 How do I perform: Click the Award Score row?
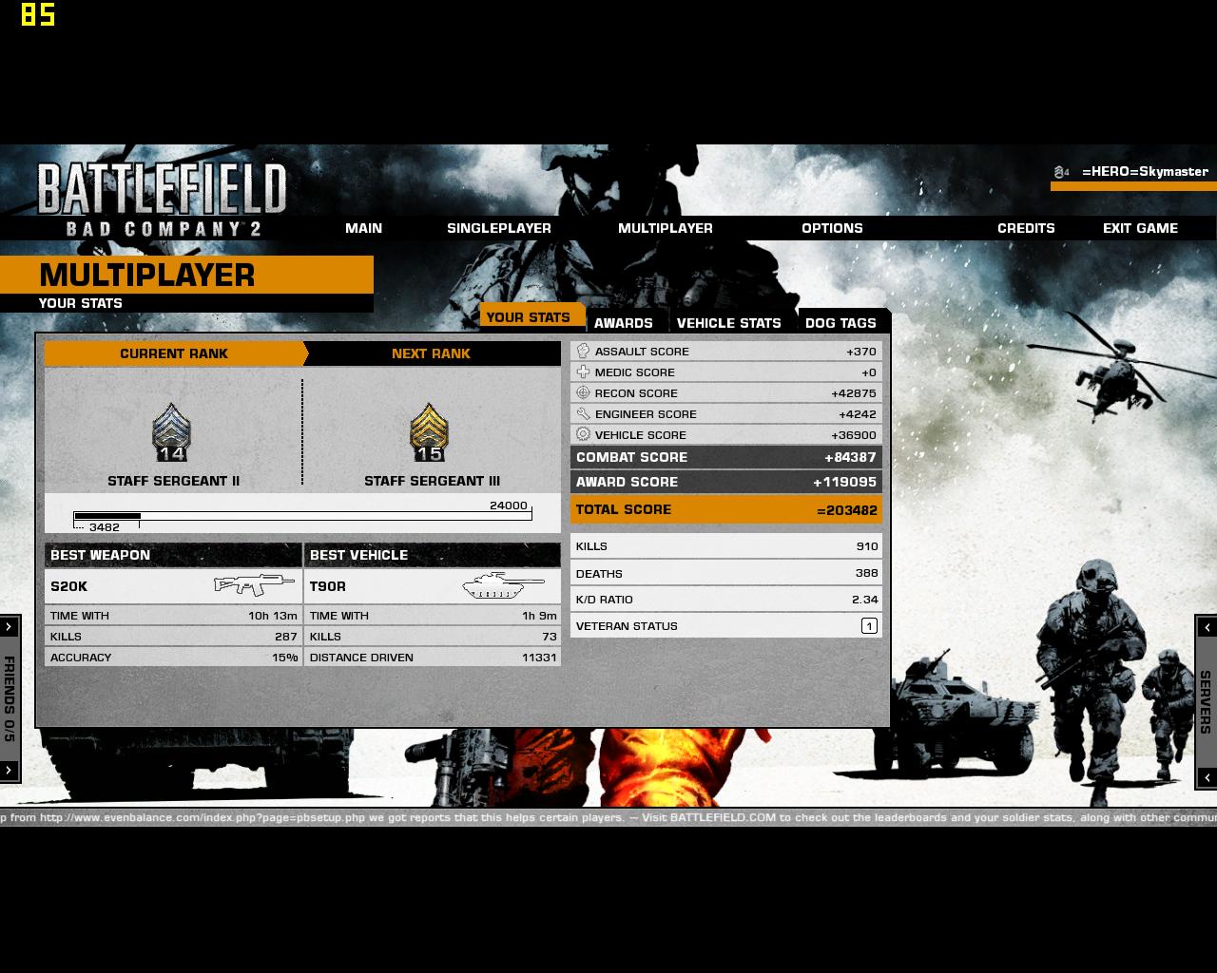click(726, 482)
